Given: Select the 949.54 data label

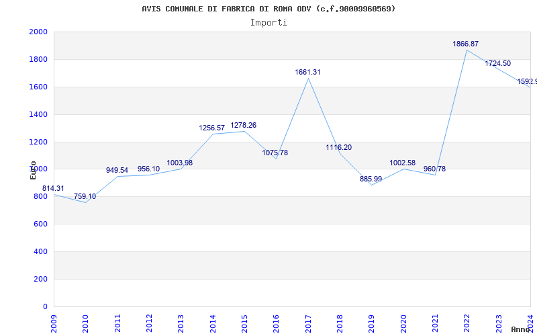Looking at the screenshot, I should pos(117,170).
